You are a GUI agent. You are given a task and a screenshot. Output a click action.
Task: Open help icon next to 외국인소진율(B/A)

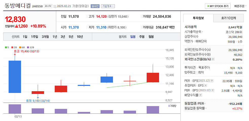pos(213,59)
